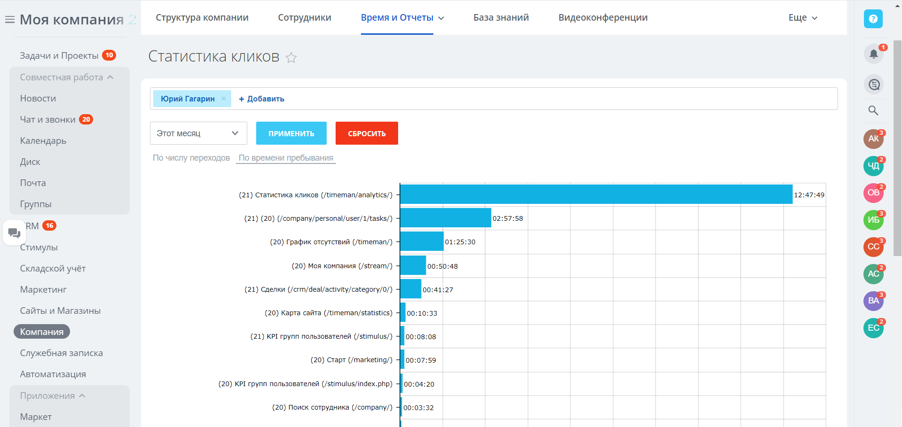
Task: Open the help question mark button
Action: 873,19
